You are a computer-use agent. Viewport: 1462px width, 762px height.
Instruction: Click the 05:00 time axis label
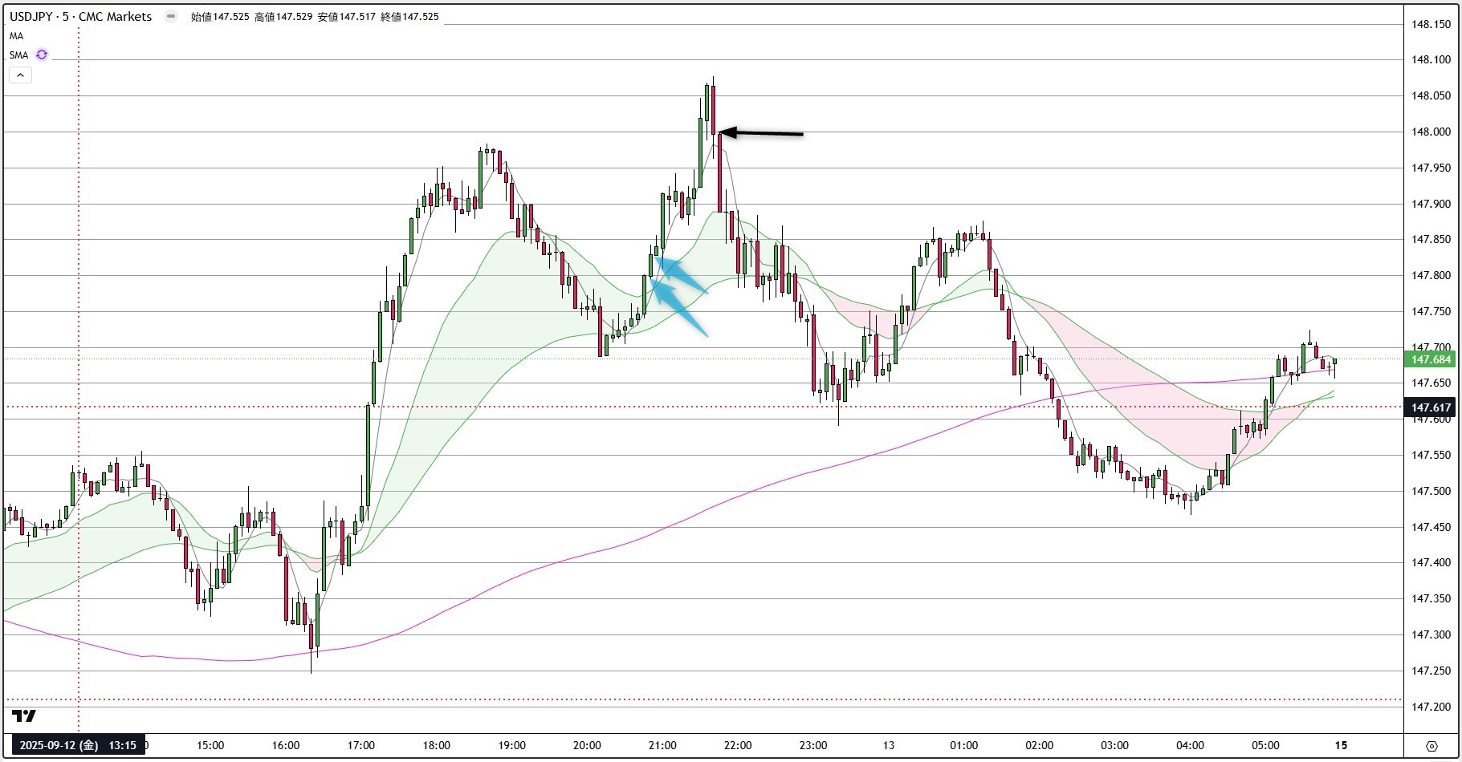point(1265,745)
